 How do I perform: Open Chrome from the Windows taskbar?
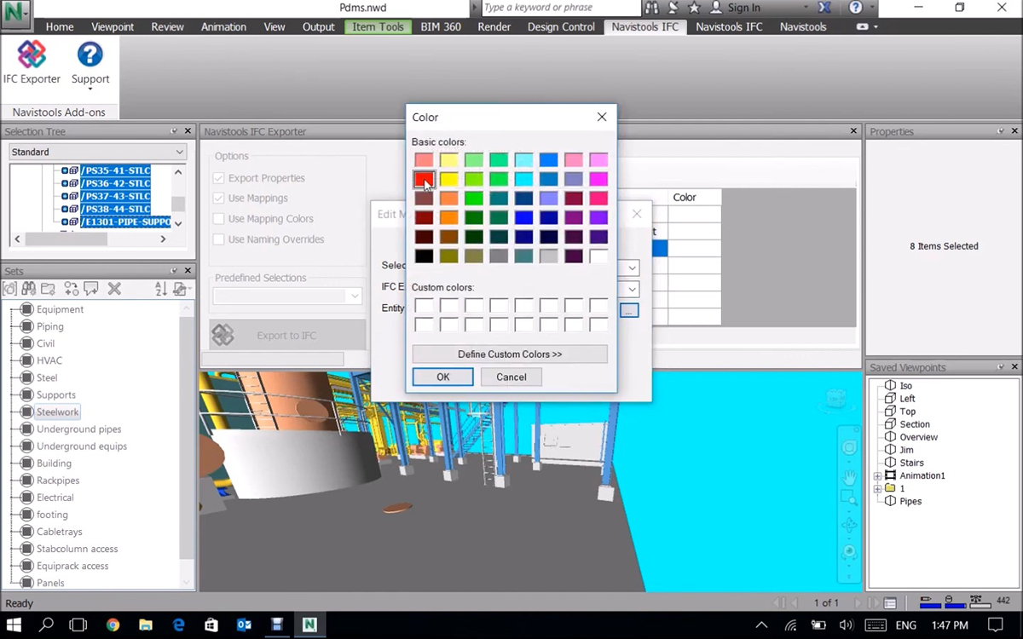[x=113, y=625]
